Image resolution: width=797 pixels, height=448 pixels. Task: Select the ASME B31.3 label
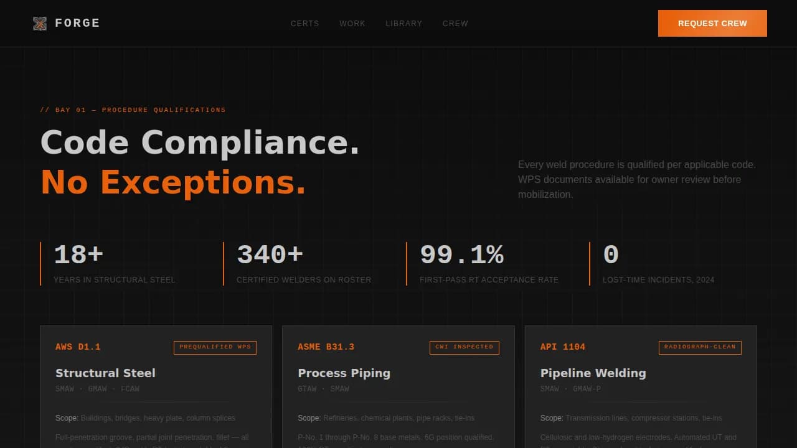(x=326, y=347)
